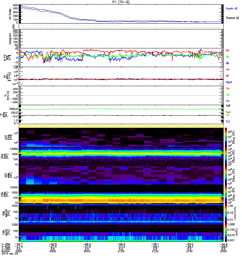Click the plot title P1 (TH-B)
This screenshot has width=242, height=258.
click(121, 2)
